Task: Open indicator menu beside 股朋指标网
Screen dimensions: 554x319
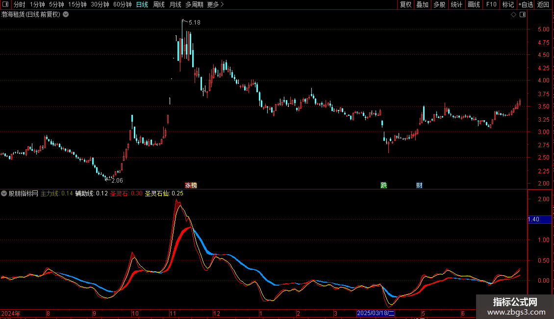Action: point(4,193)
